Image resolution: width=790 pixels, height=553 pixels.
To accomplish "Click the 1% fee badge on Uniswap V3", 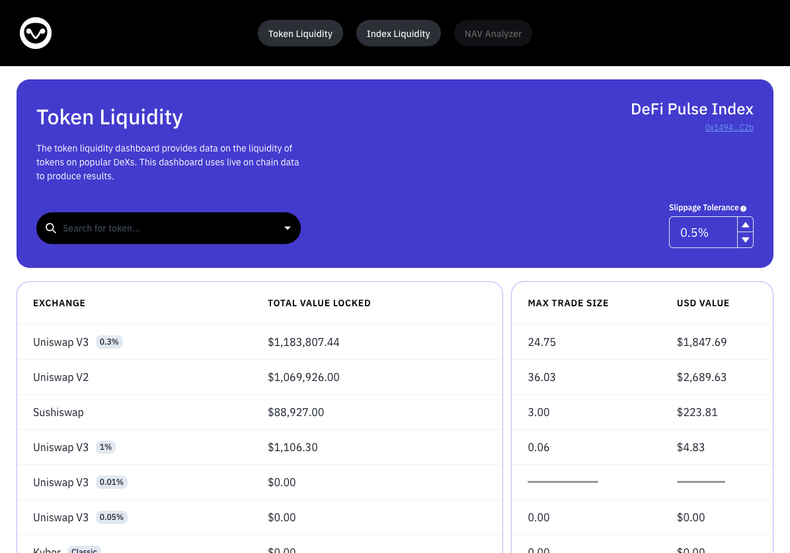I will [106, 447].
